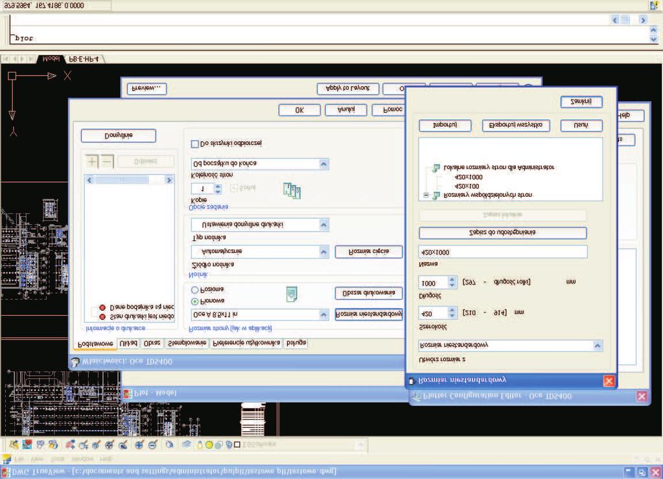
Task: Select the Pionowa orientation radio button
Action: (x=195, y=301)
